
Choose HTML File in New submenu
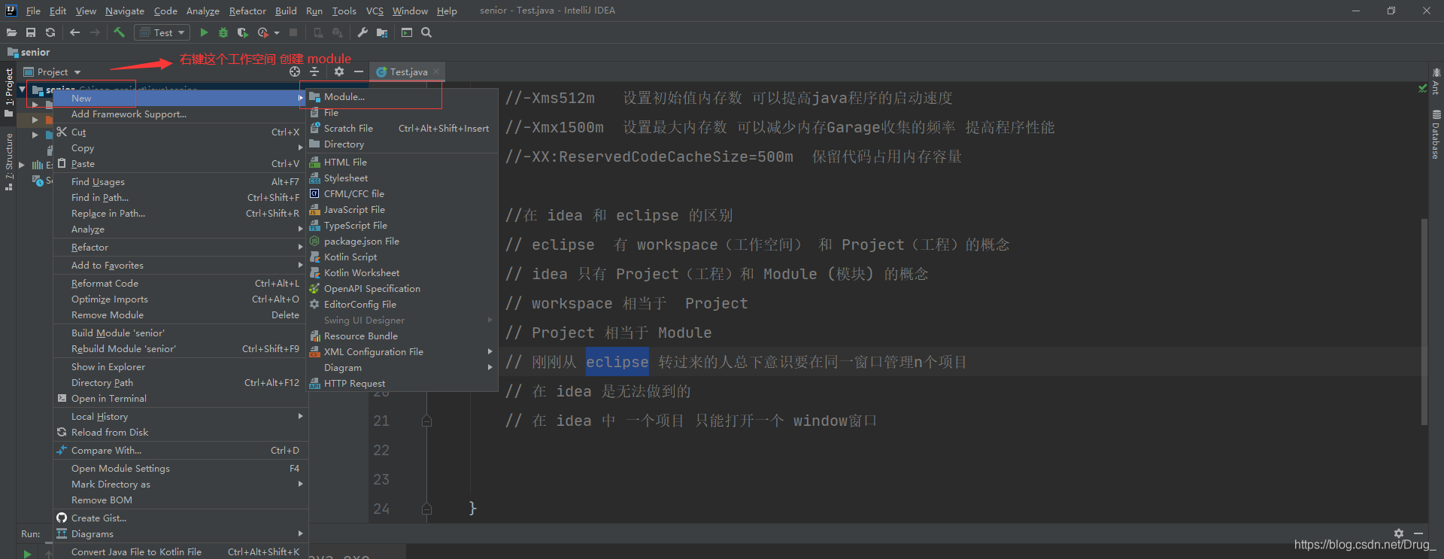[402, 163]
